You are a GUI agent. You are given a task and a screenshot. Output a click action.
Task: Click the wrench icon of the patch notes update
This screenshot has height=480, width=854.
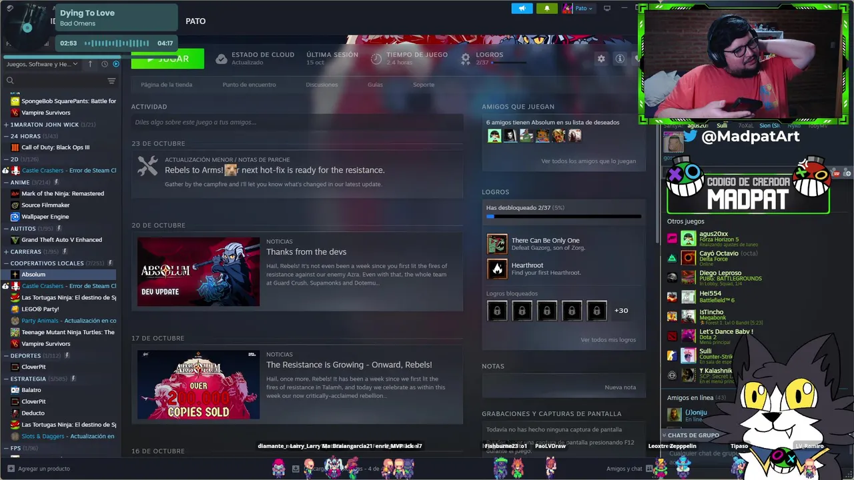pos(147,166)
